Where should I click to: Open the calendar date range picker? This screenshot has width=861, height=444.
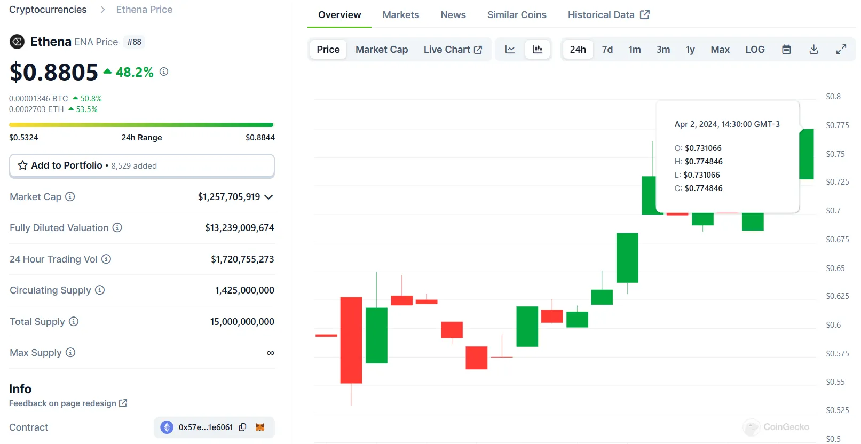[x=786, y=50]
